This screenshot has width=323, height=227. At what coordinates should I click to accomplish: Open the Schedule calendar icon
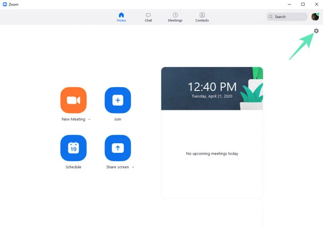click(74, 148)
